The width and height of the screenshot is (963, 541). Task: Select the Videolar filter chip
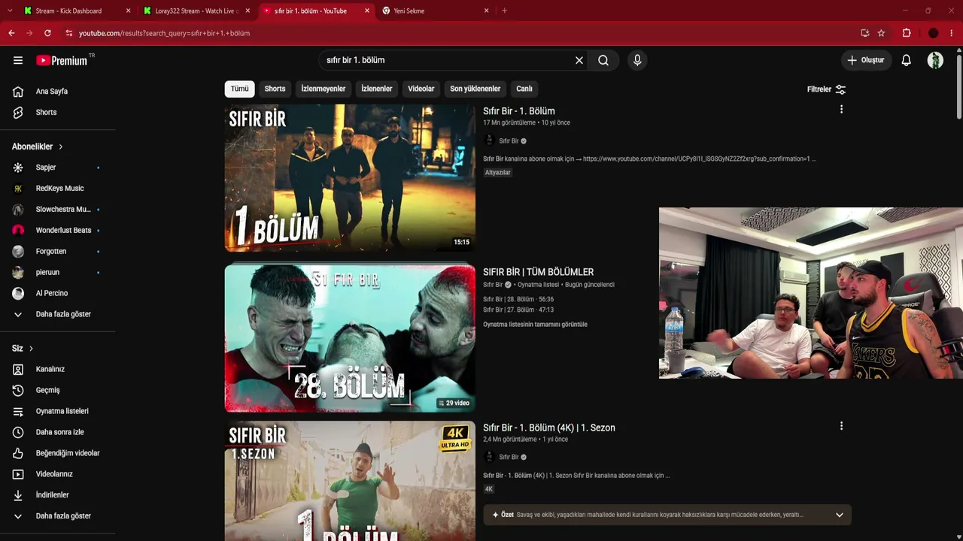coord(421,89)
